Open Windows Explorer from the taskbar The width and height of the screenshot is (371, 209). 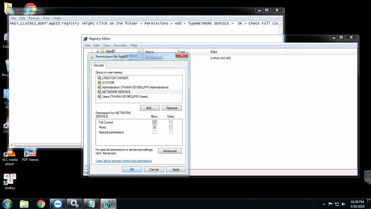pos(24,204)
